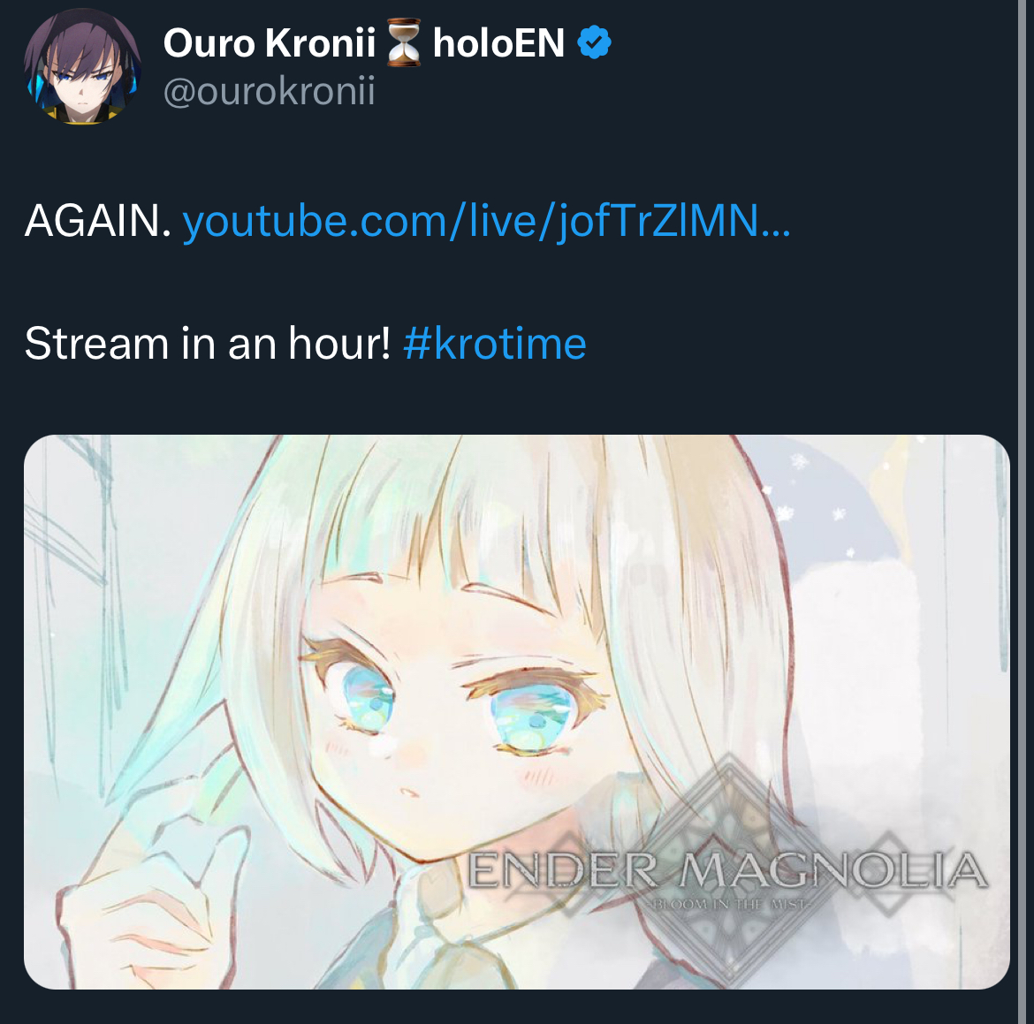Select the AGAIN. tweet text
The width and height of the screenshot is (1034, 1024).
[x=97, y=220]
